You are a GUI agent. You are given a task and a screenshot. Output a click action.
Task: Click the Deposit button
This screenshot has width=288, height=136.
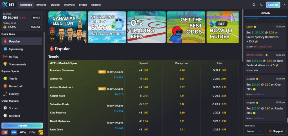coord(22,126)
